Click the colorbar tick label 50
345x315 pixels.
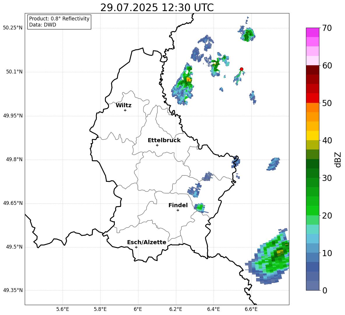click(x=327, y=103)
